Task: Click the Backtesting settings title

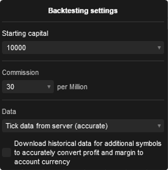Action: (x=83, y=11)
